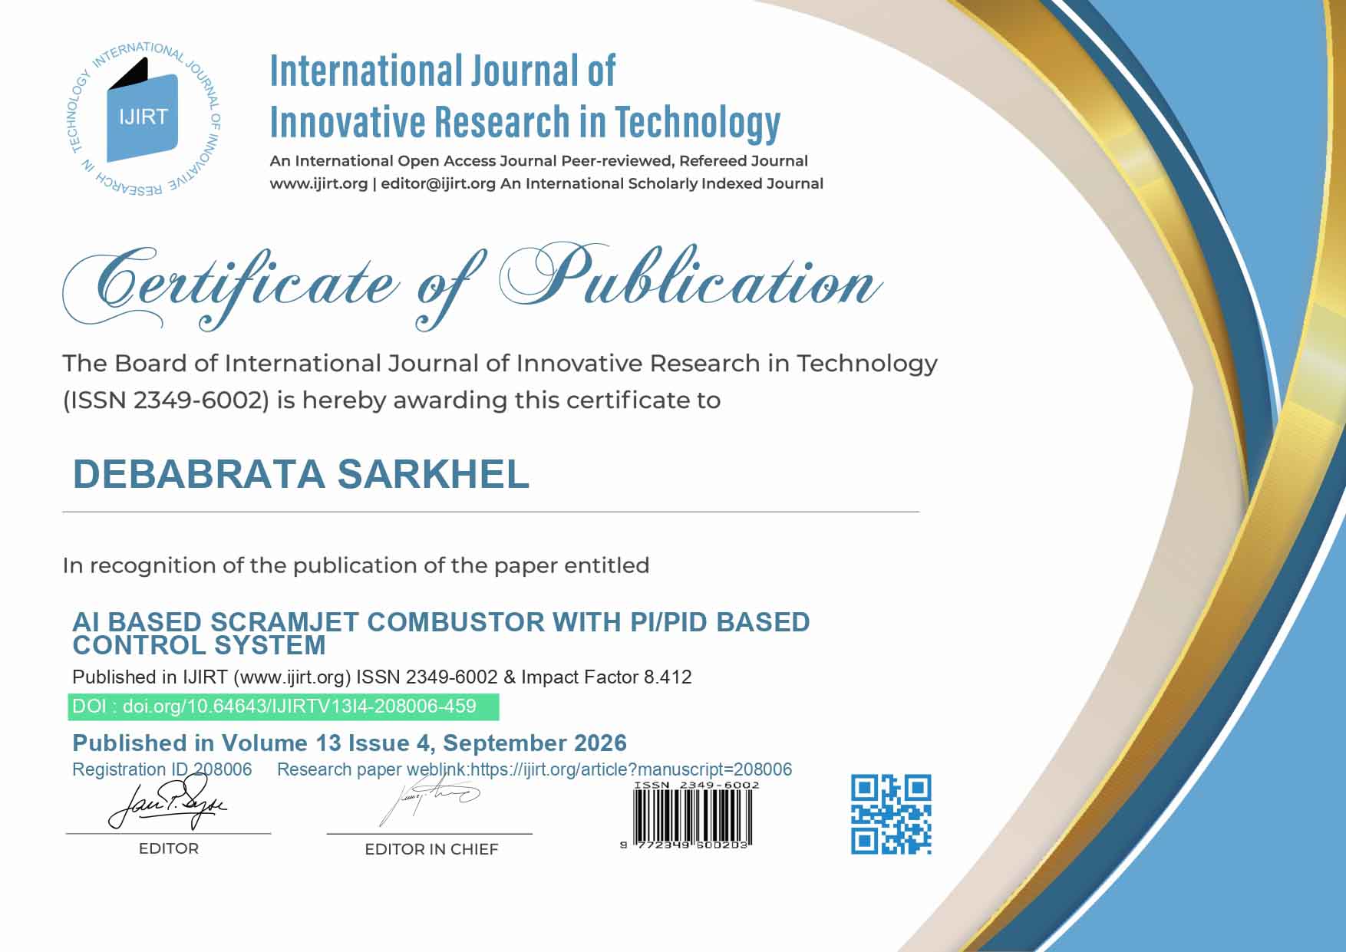Click 'Published in Volume 13 Issue 4, September 2026'
1346x952 pixels.
point(349,743)
